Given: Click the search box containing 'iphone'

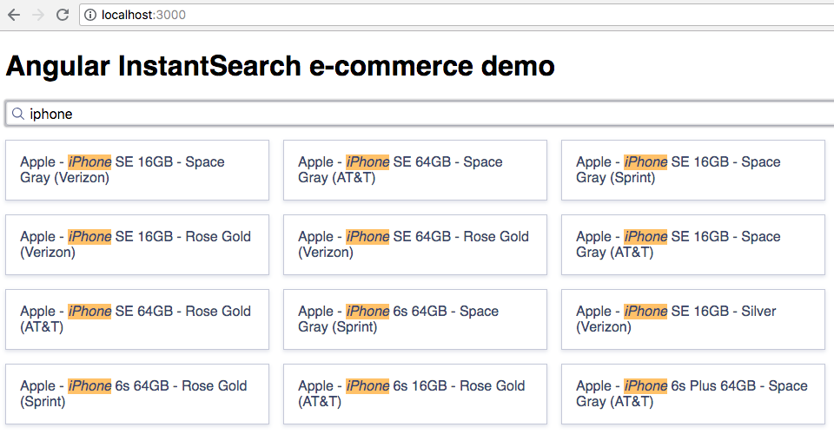Looking at the screenshot, I should coord(417,114).
